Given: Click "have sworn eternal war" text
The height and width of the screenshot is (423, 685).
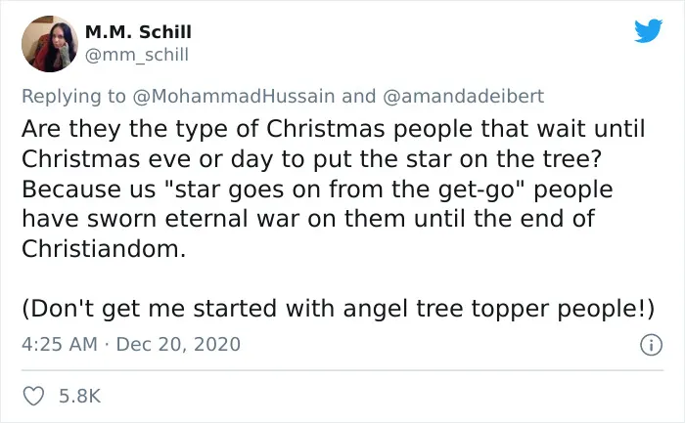Looking at the screenshot, I should [x=160, y=219].
